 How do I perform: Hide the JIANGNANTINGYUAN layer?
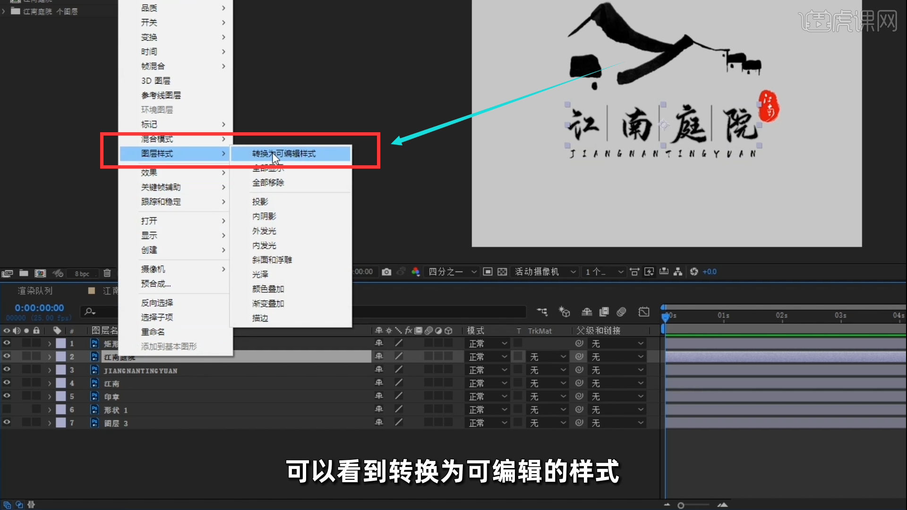7,369
